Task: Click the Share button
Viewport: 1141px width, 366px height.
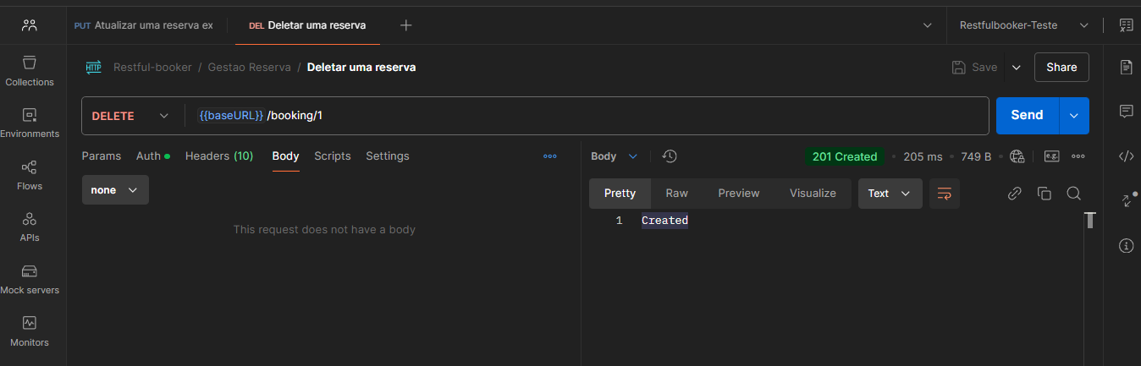Action: pyautogui.click(x=1061, y=67)
